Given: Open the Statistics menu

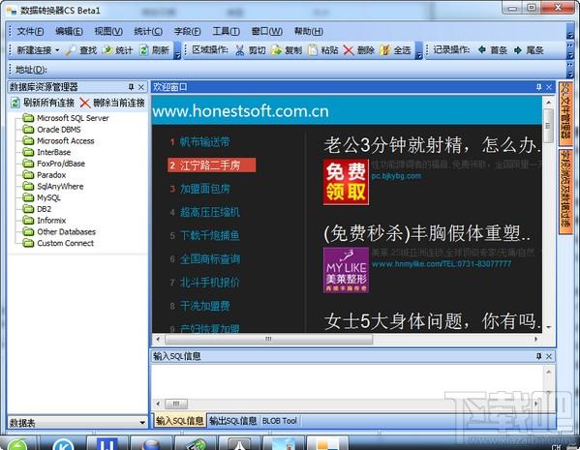Looking at the screenshot, I should click(x=148, y=31).
